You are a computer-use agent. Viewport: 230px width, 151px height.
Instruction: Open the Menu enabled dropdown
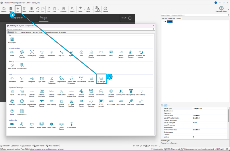(x=53, y=146)
